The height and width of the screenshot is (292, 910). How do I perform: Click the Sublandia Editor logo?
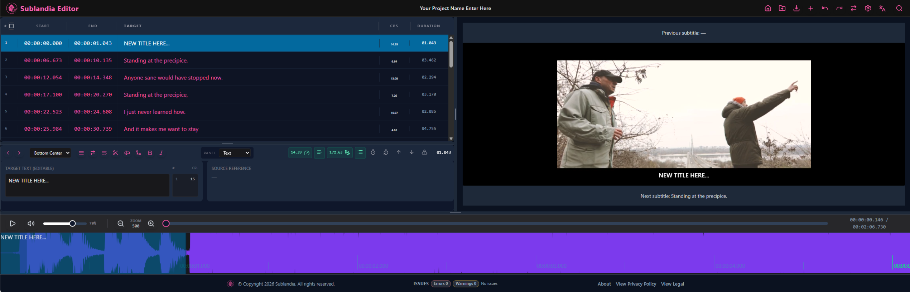43,8
